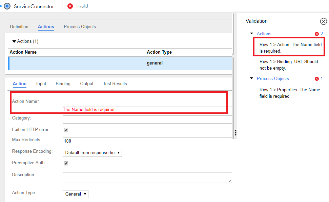
Task: Click the ServiceConnector title text
Action: pos(34,6)
